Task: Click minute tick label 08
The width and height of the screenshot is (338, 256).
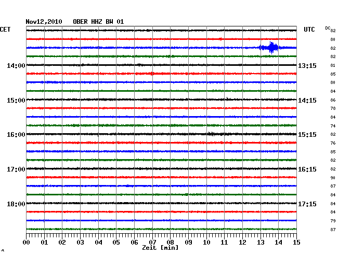Action: tap(170, 242)
